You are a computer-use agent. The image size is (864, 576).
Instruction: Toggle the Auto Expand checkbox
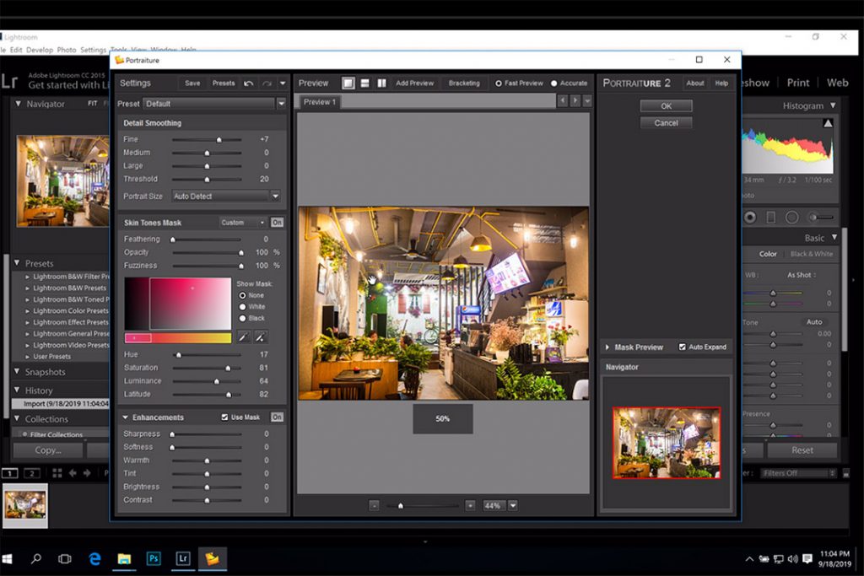(x=682, y=347)
